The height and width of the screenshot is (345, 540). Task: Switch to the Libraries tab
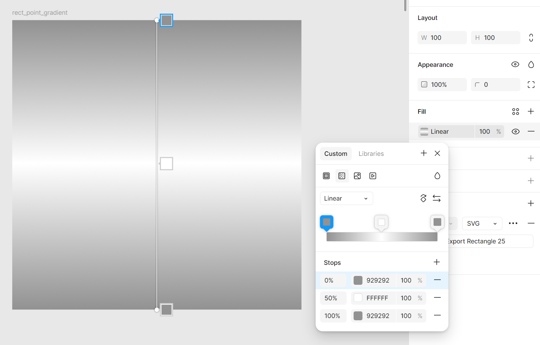tap(371, 154)
